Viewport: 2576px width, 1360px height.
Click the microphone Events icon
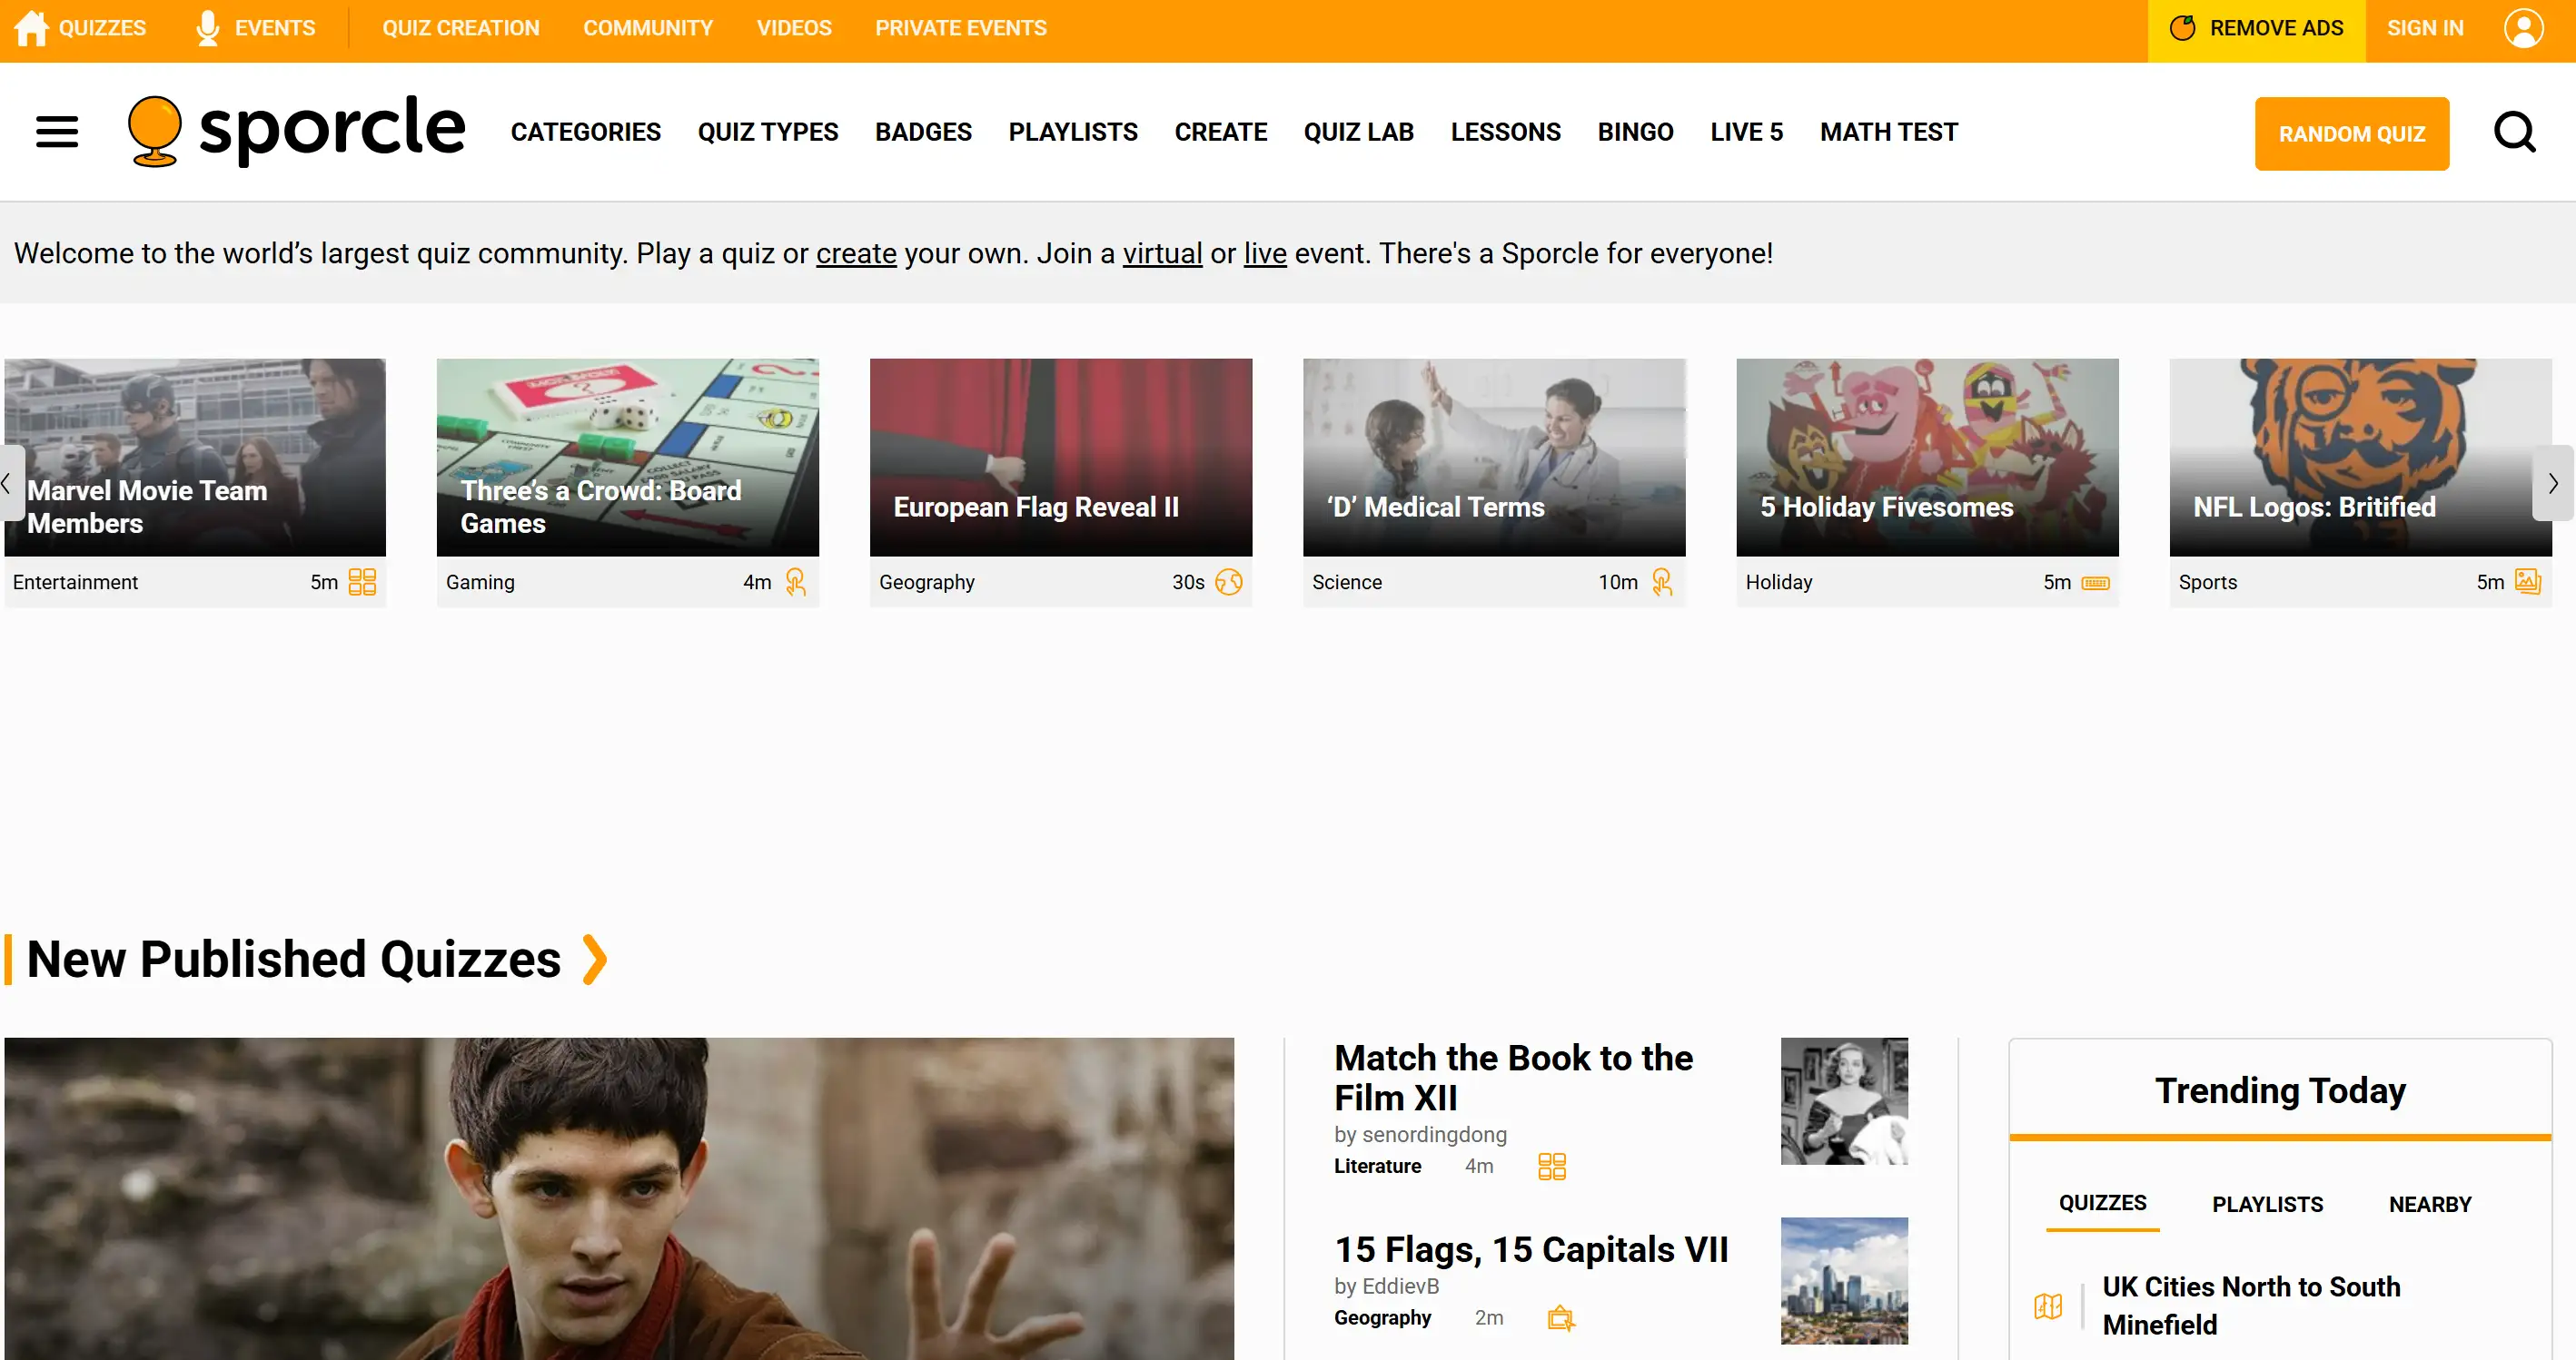[x=208, y=28]
